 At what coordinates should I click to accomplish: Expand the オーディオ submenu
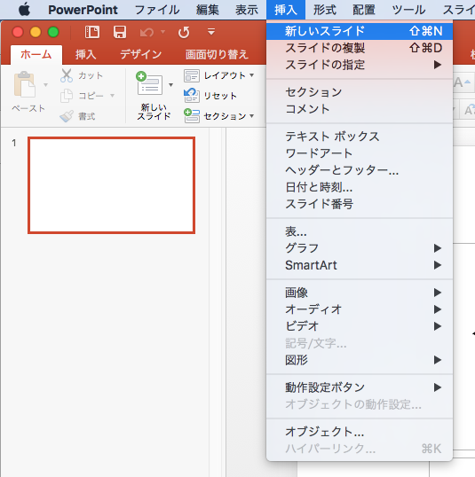click(360, 309)
